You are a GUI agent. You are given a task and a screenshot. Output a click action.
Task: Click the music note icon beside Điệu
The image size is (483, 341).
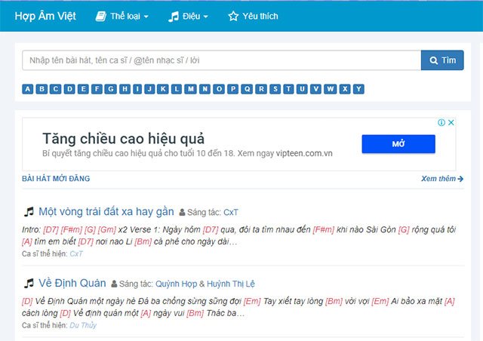pos(174,17)
